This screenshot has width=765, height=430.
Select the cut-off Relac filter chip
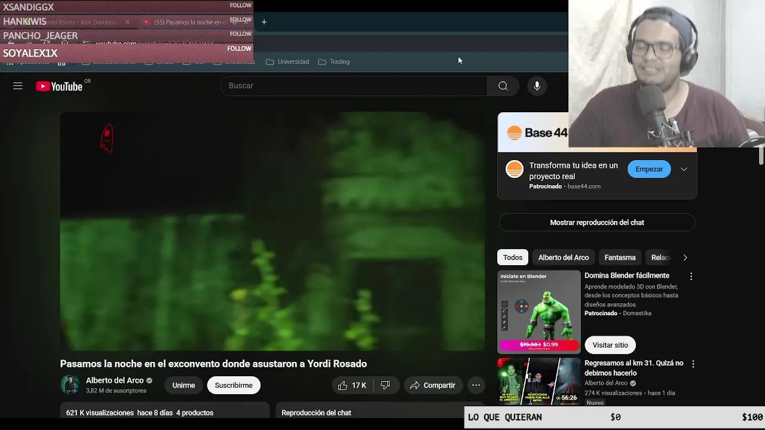pyautogui.click(x=659, y=257)
